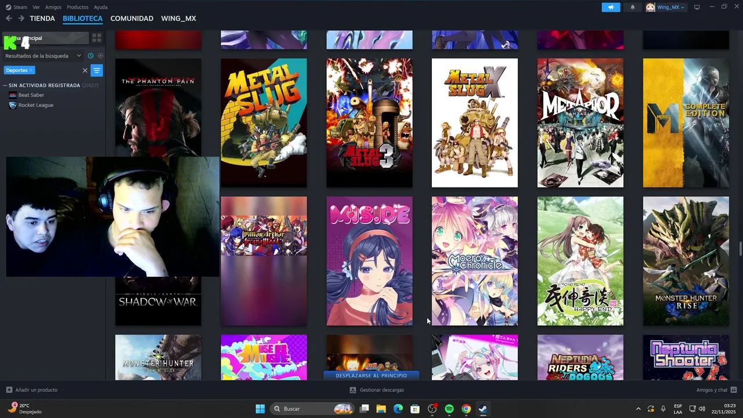Show hidden system tray icons chevron
Viewport: 743px width, 418px height.
(639, 409)
